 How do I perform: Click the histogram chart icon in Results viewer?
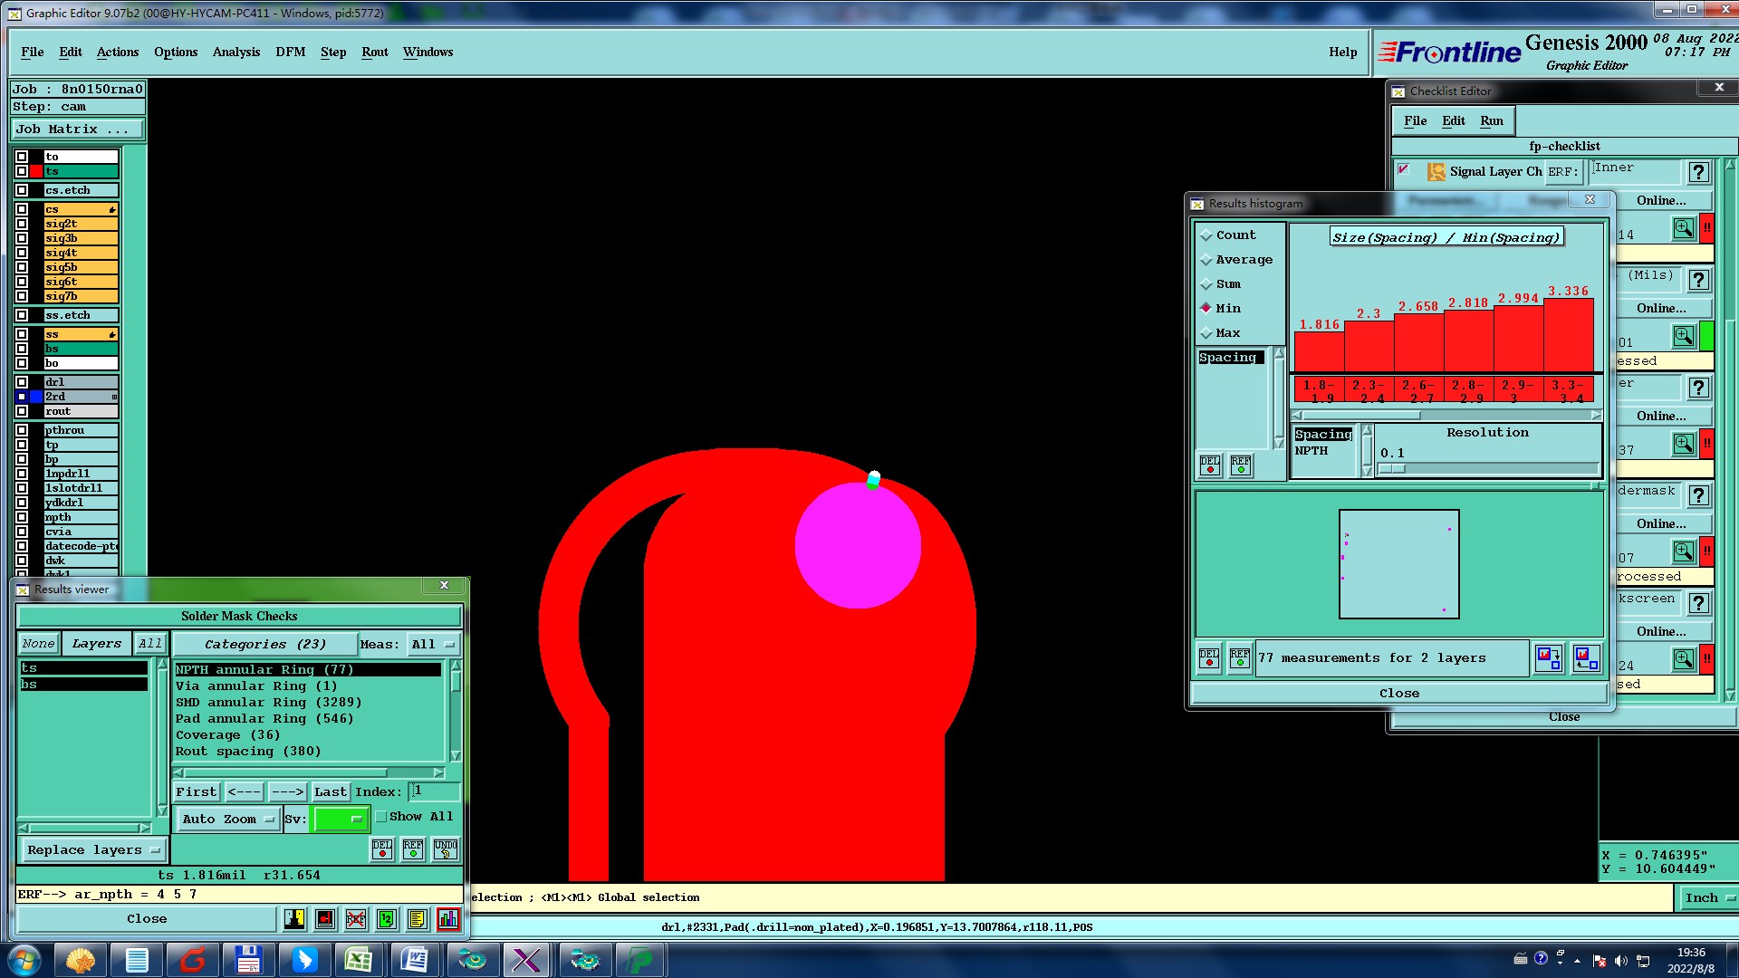tap(447, 919)
